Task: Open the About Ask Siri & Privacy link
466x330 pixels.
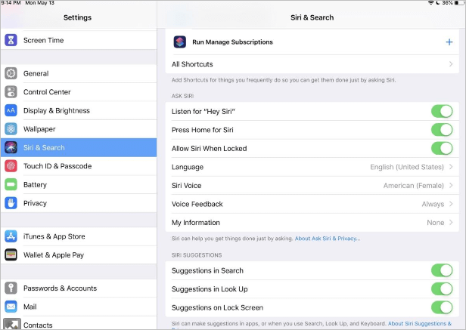Action: pyautogui.click(x=328, y=239)
